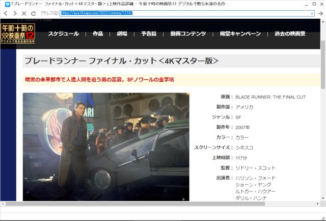This screenshot has height=221, width=326.
Task: Click the vertical scrollbar down arrow
Action: pos(323,198)
